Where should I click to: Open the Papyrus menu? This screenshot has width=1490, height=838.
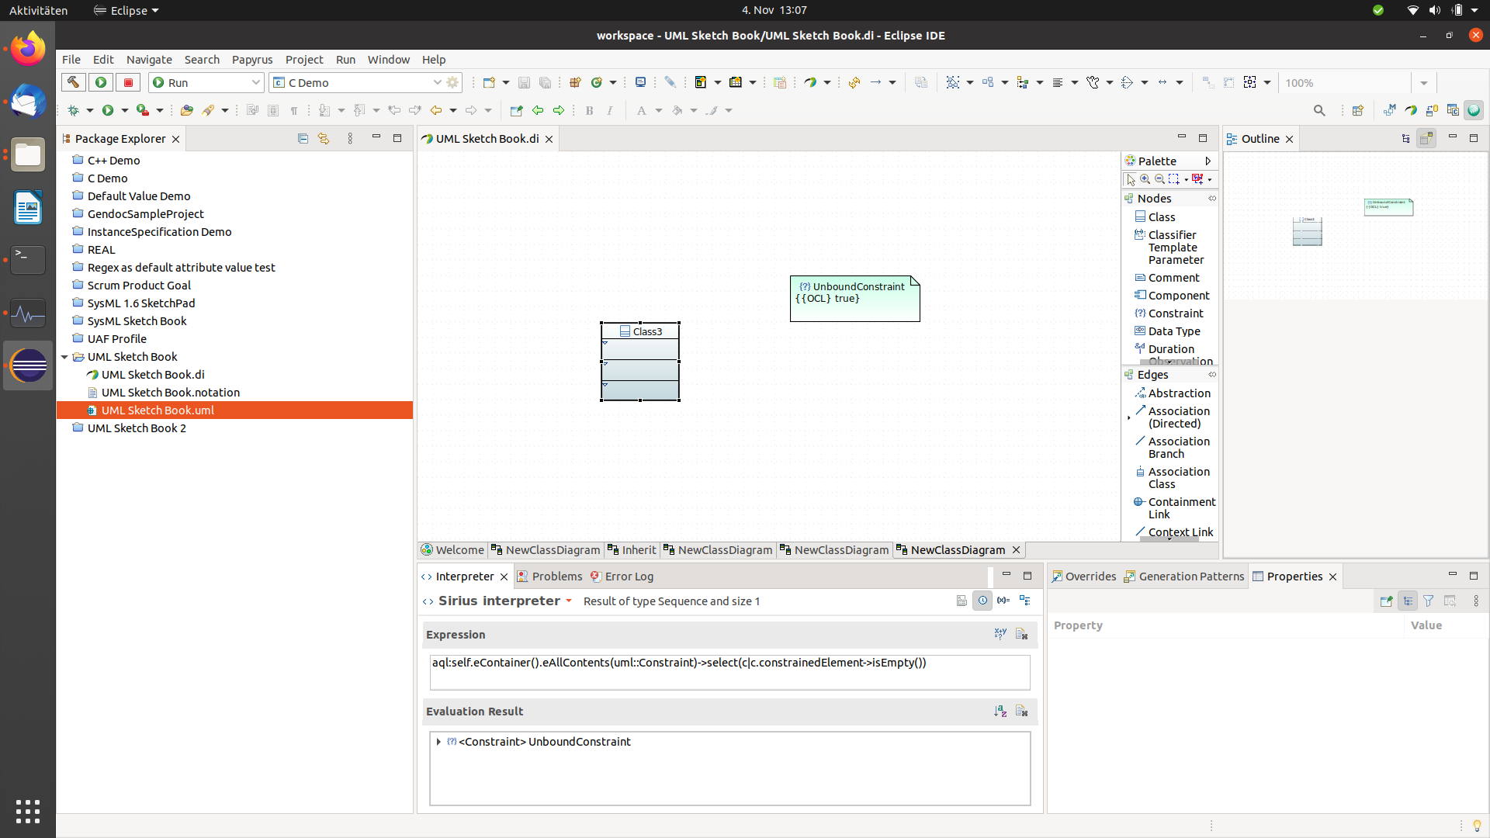tap(252, 60)
